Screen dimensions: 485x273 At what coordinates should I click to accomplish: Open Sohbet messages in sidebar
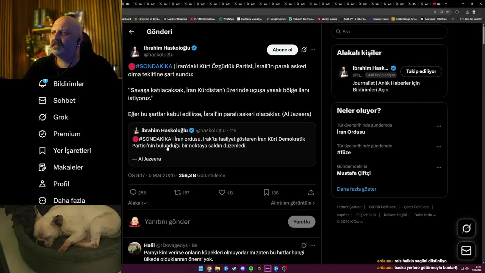tap(57, 100)
